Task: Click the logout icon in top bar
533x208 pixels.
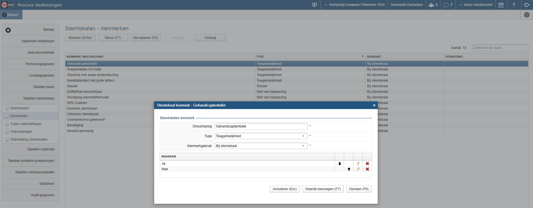Action: click(527, 5)
